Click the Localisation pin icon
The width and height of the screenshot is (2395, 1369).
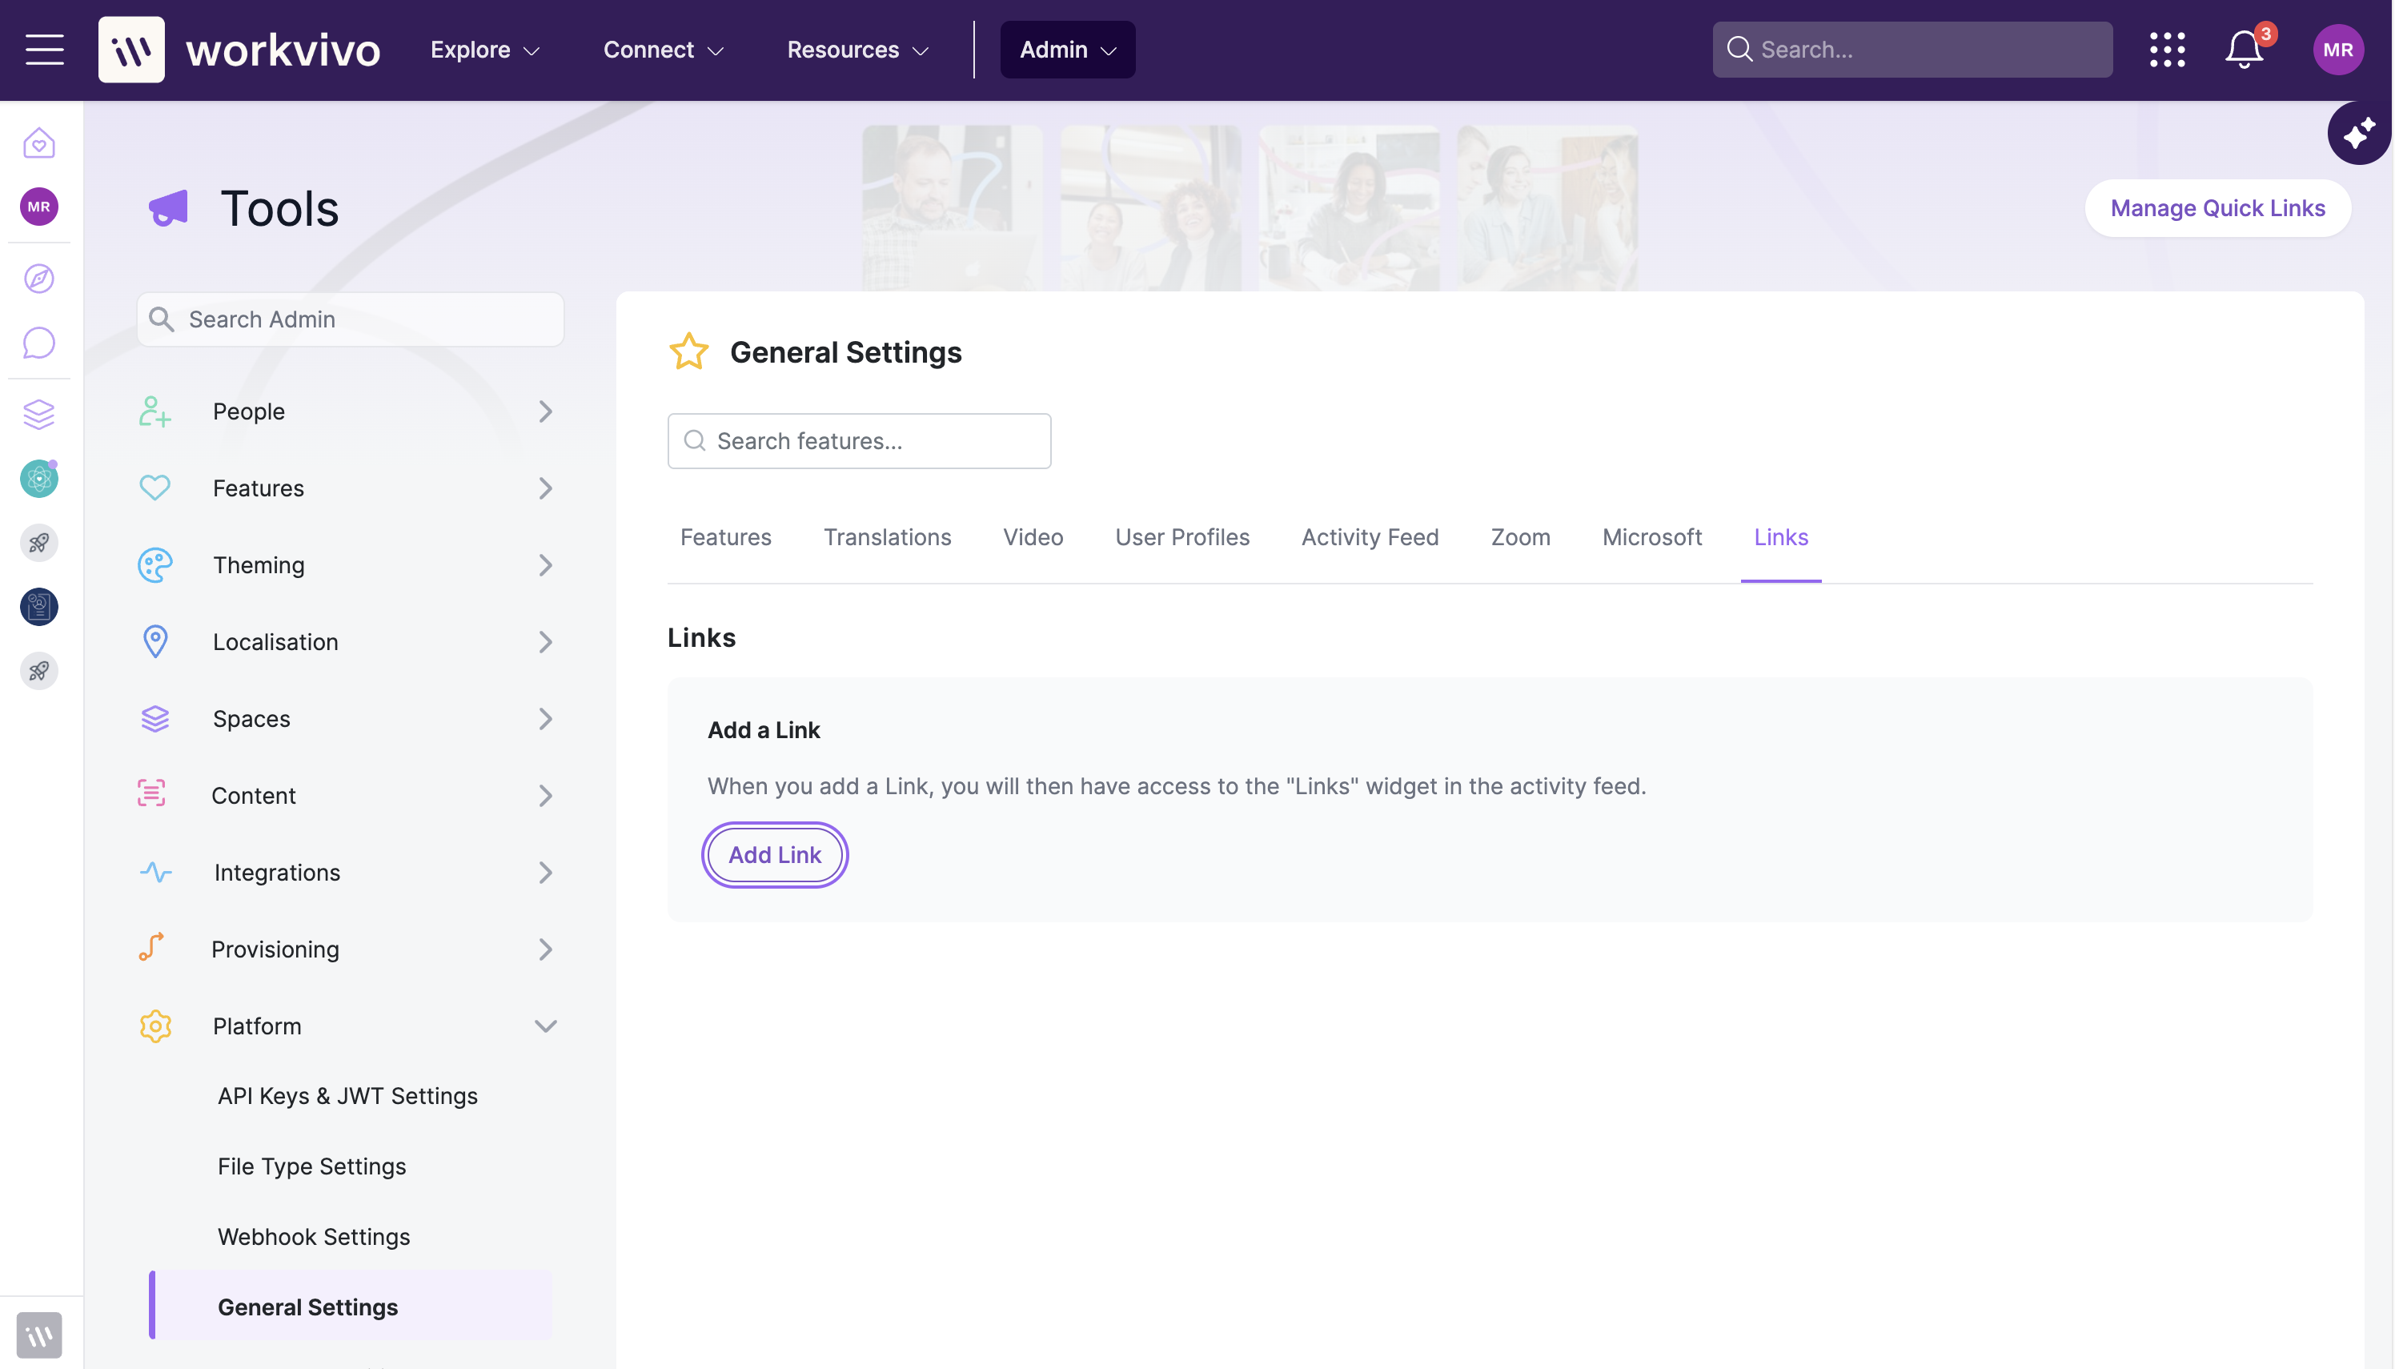(155, 642)
